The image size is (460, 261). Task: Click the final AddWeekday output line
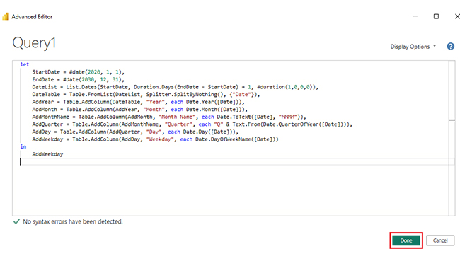coord(47,154)
